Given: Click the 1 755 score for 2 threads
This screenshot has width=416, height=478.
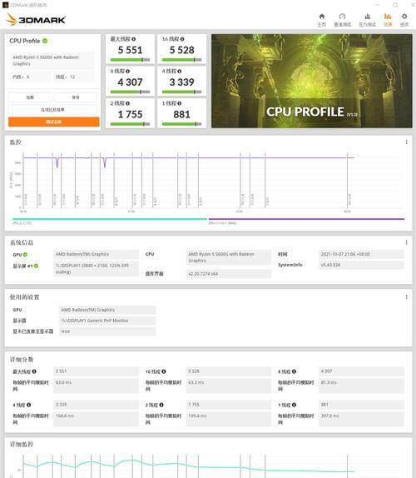Looking at the screenshot, I should coord(130,114).
